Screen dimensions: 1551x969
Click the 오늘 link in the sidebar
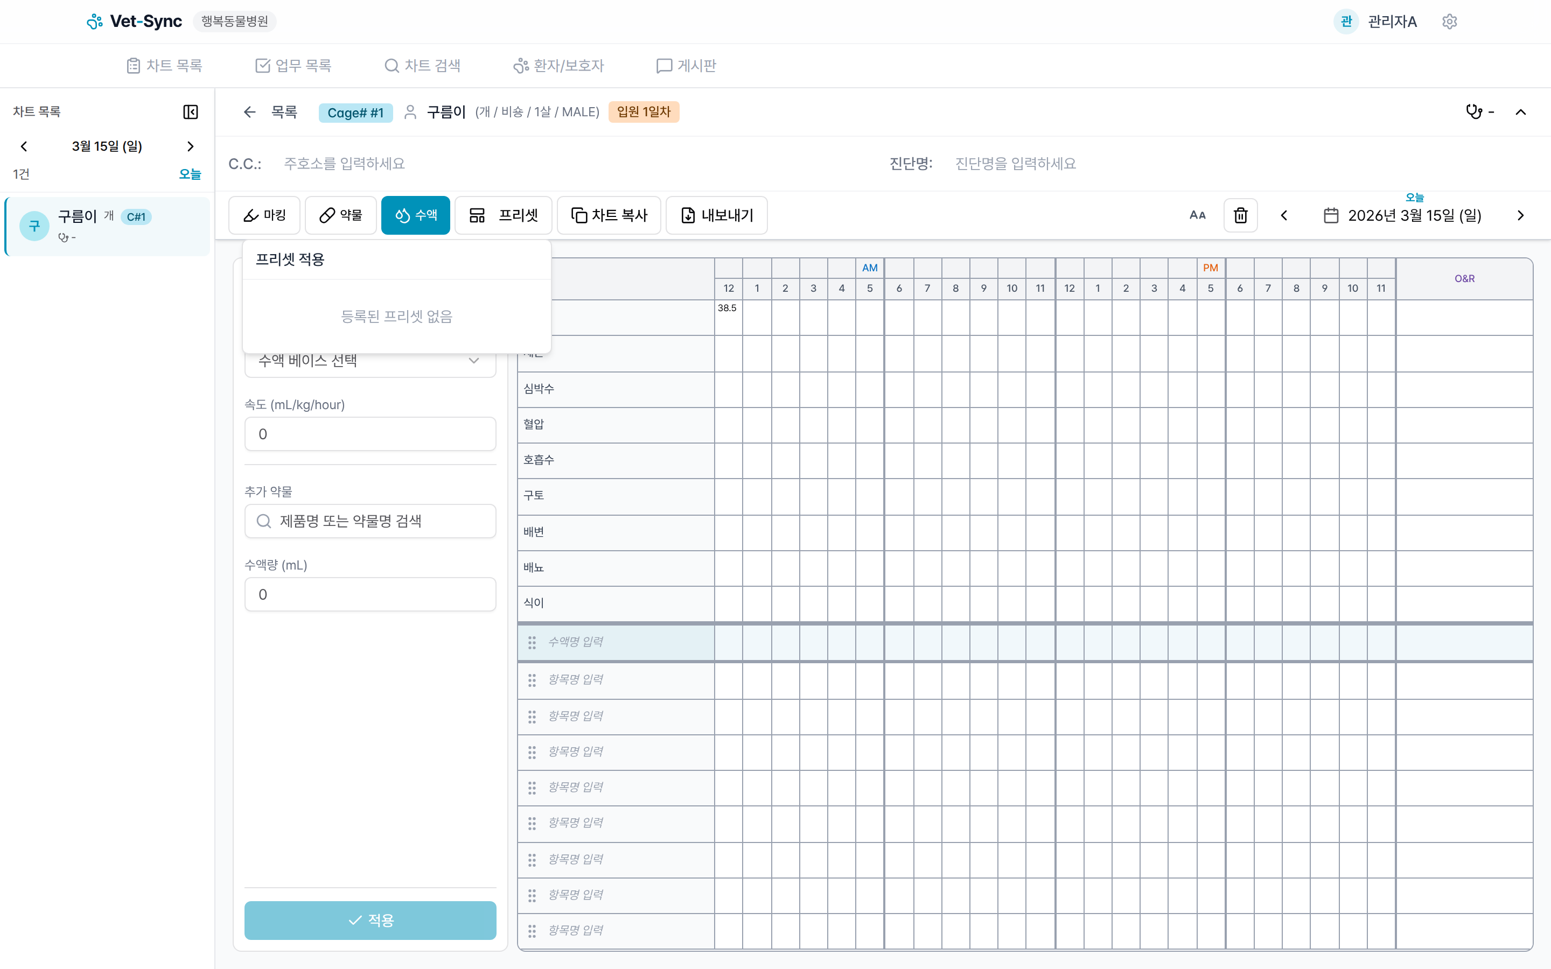pyautogui.click(x=190, y=174)
